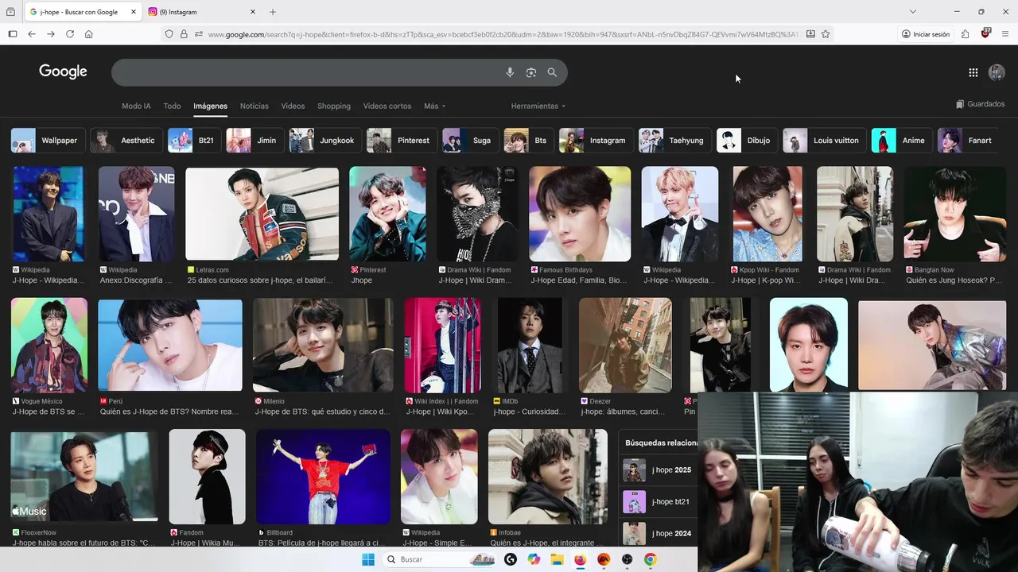
Task: Click the browser address bar URL
Action: click(503, 34)
